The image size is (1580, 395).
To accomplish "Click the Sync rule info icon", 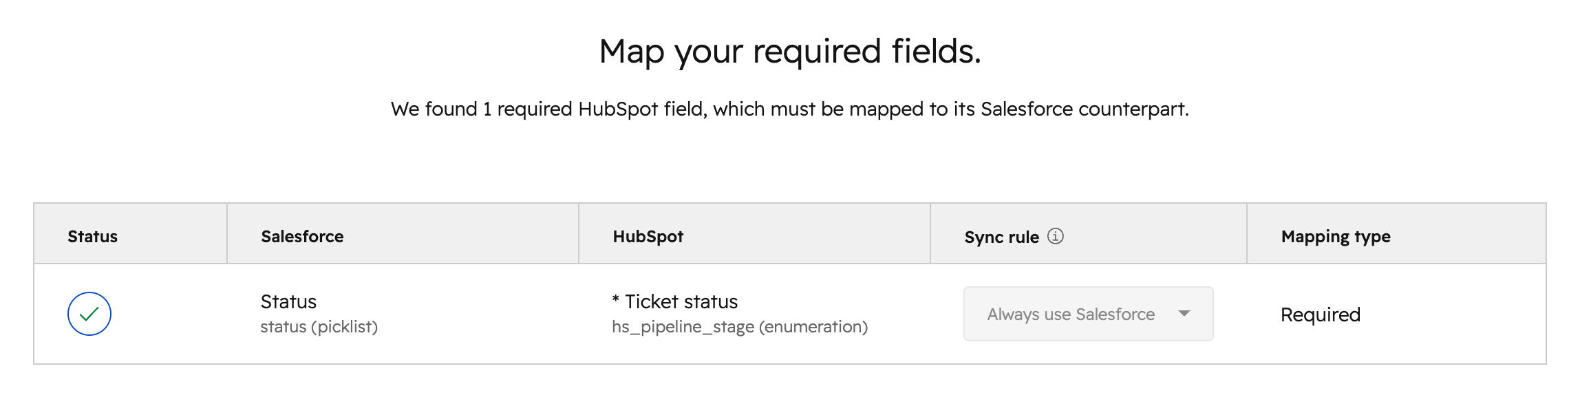I will tap(1056, 236).
